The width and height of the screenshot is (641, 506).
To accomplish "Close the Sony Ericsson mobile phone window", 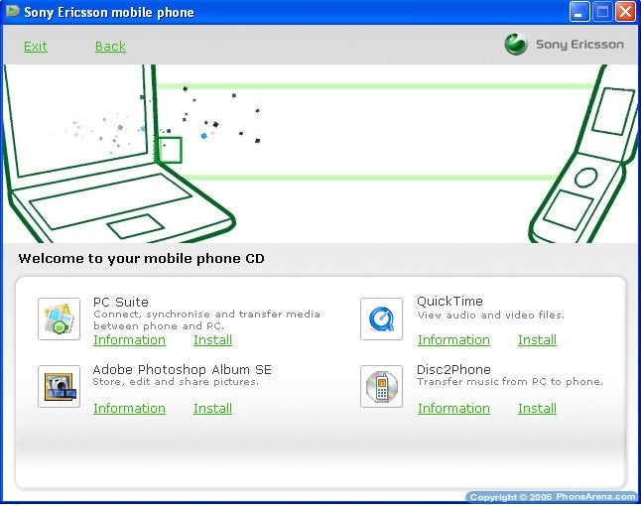I will (x=625, y=12).
